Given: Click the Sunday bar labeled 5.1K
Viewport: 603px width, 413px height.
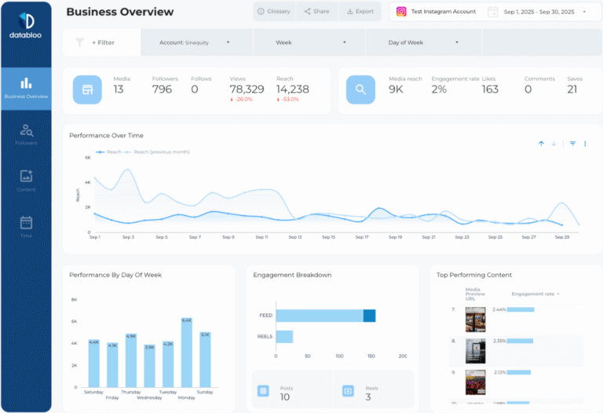Looking at the screenshot, I should point(205,360).
